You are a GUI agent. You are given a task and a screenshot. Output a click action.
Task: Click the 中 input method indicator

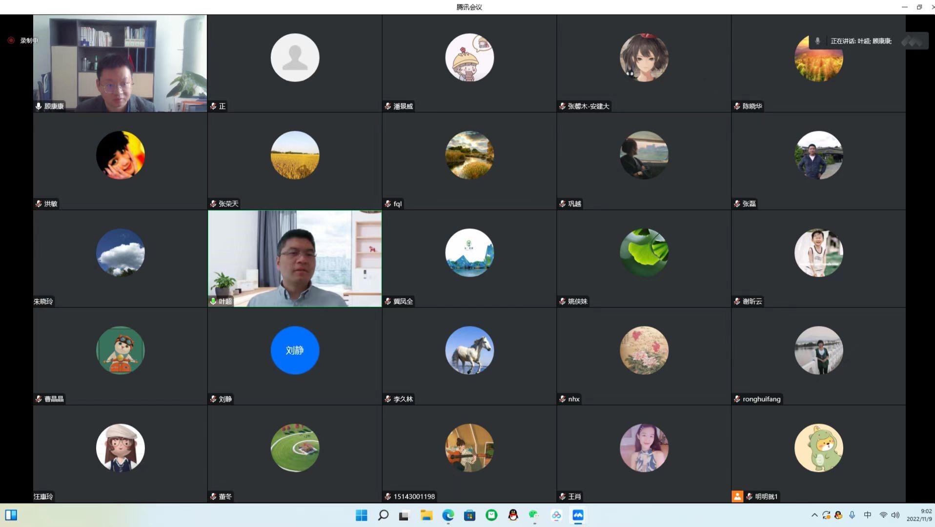click(x=868, y=515)
